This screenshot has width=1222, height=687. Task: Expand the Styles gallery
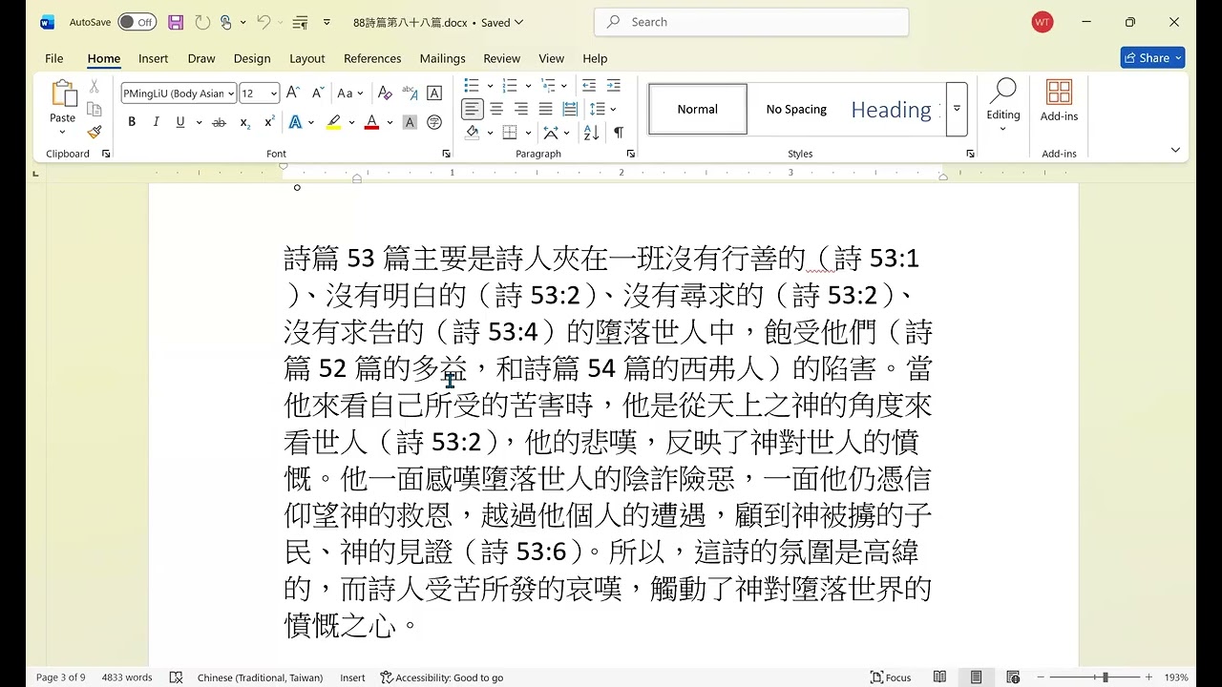click(x=957, y=109)
